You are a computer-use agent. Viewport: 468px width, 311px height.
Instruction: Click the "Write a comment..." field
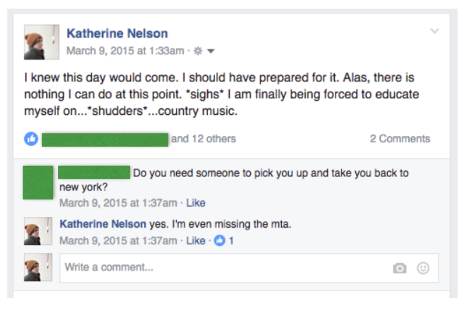tap(224, 268)
